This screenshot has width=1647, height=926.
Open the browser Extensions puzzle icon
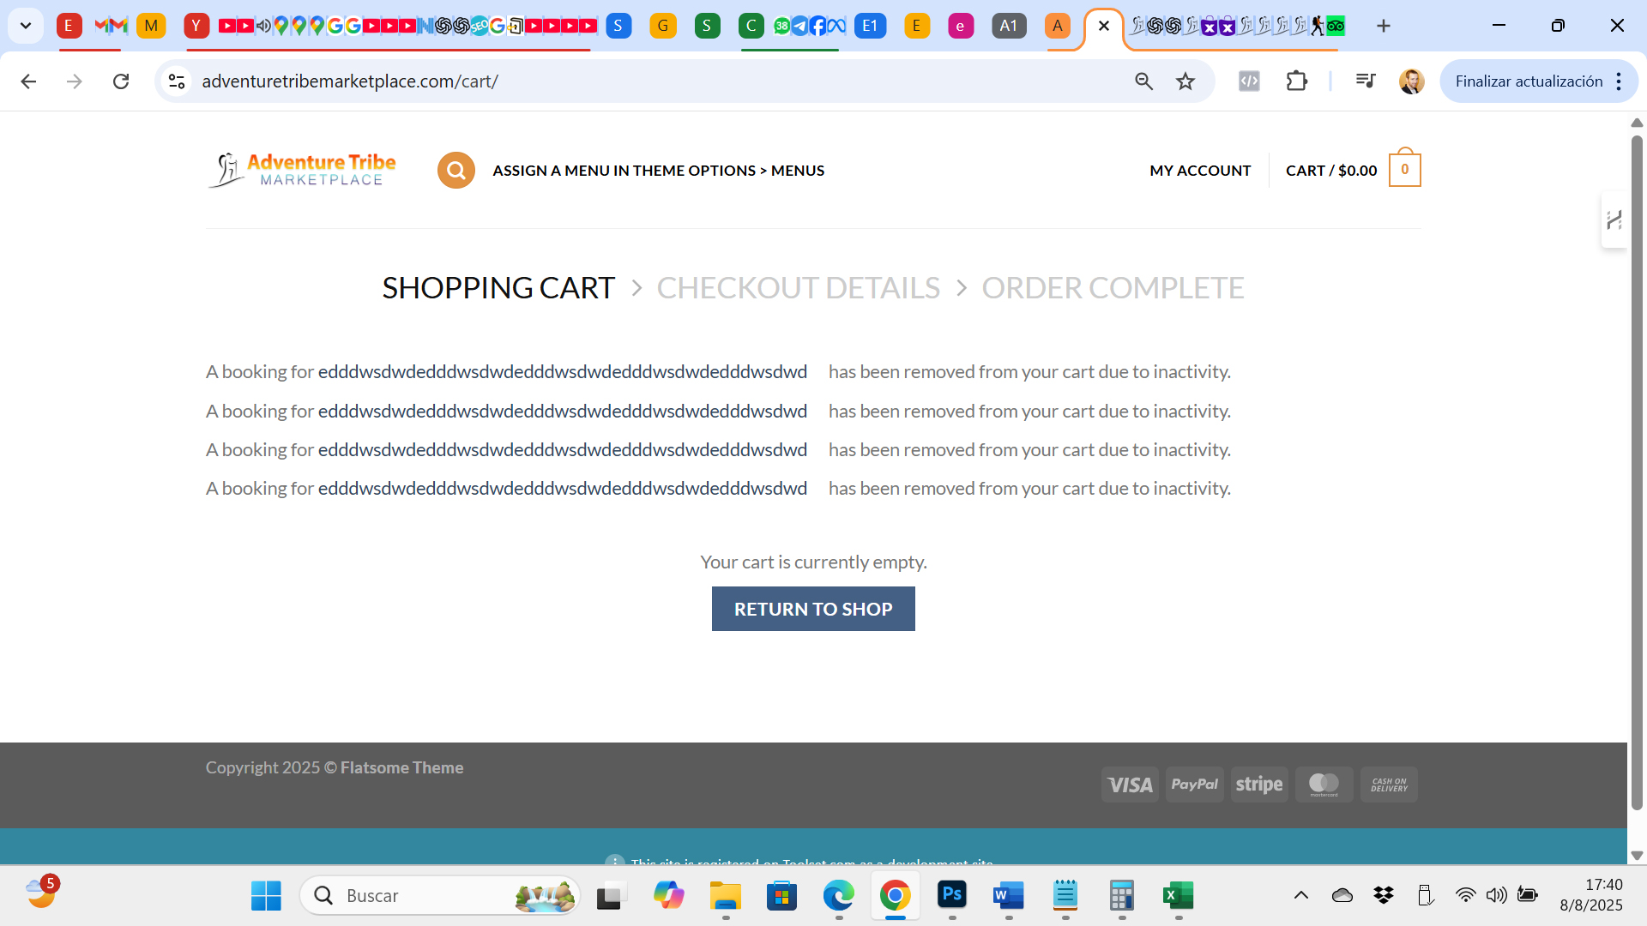(x=1296, y=81)
